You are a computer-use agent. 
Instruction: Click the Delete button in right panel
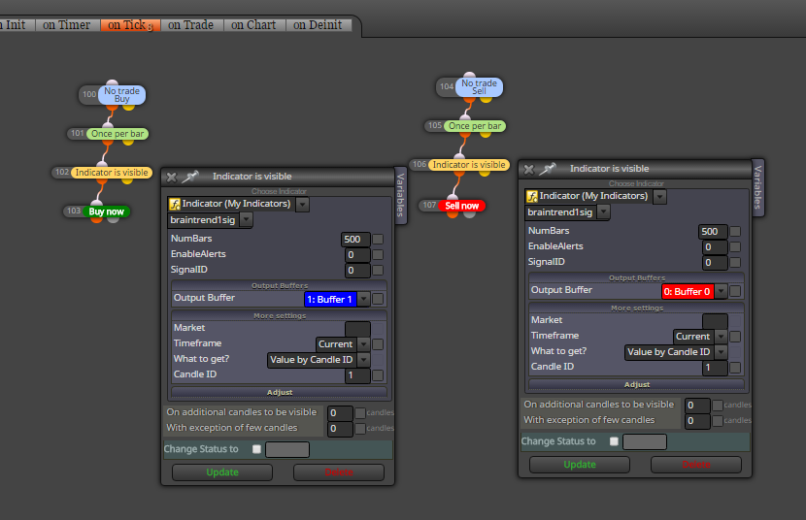click(696, 465)
